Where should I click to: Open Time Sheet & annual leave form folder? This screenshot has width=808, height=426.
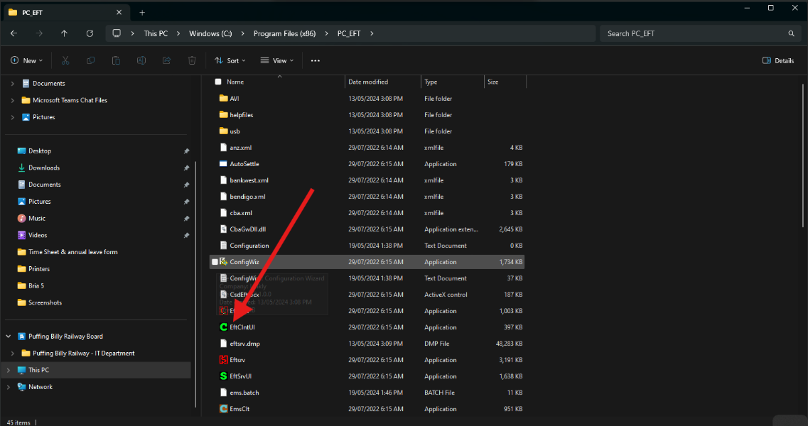(x=73, y=252)
